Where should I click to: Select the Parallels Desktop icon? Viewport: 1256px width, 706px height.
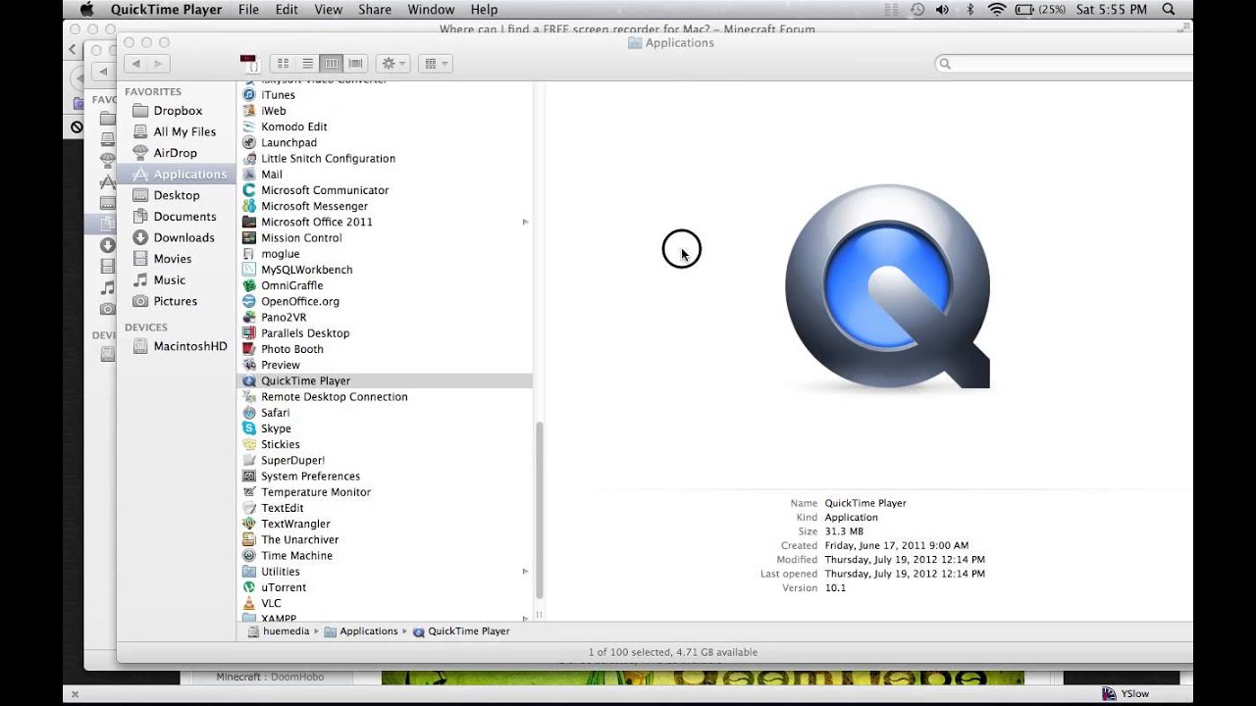tap(249, 333)
